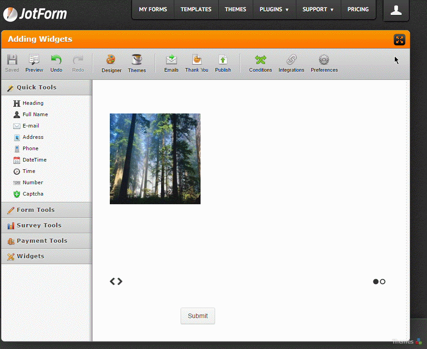This screenshot has width=427, height=349.
Task: Select the first slide indicator dot
Action: (x=376, y=282)
